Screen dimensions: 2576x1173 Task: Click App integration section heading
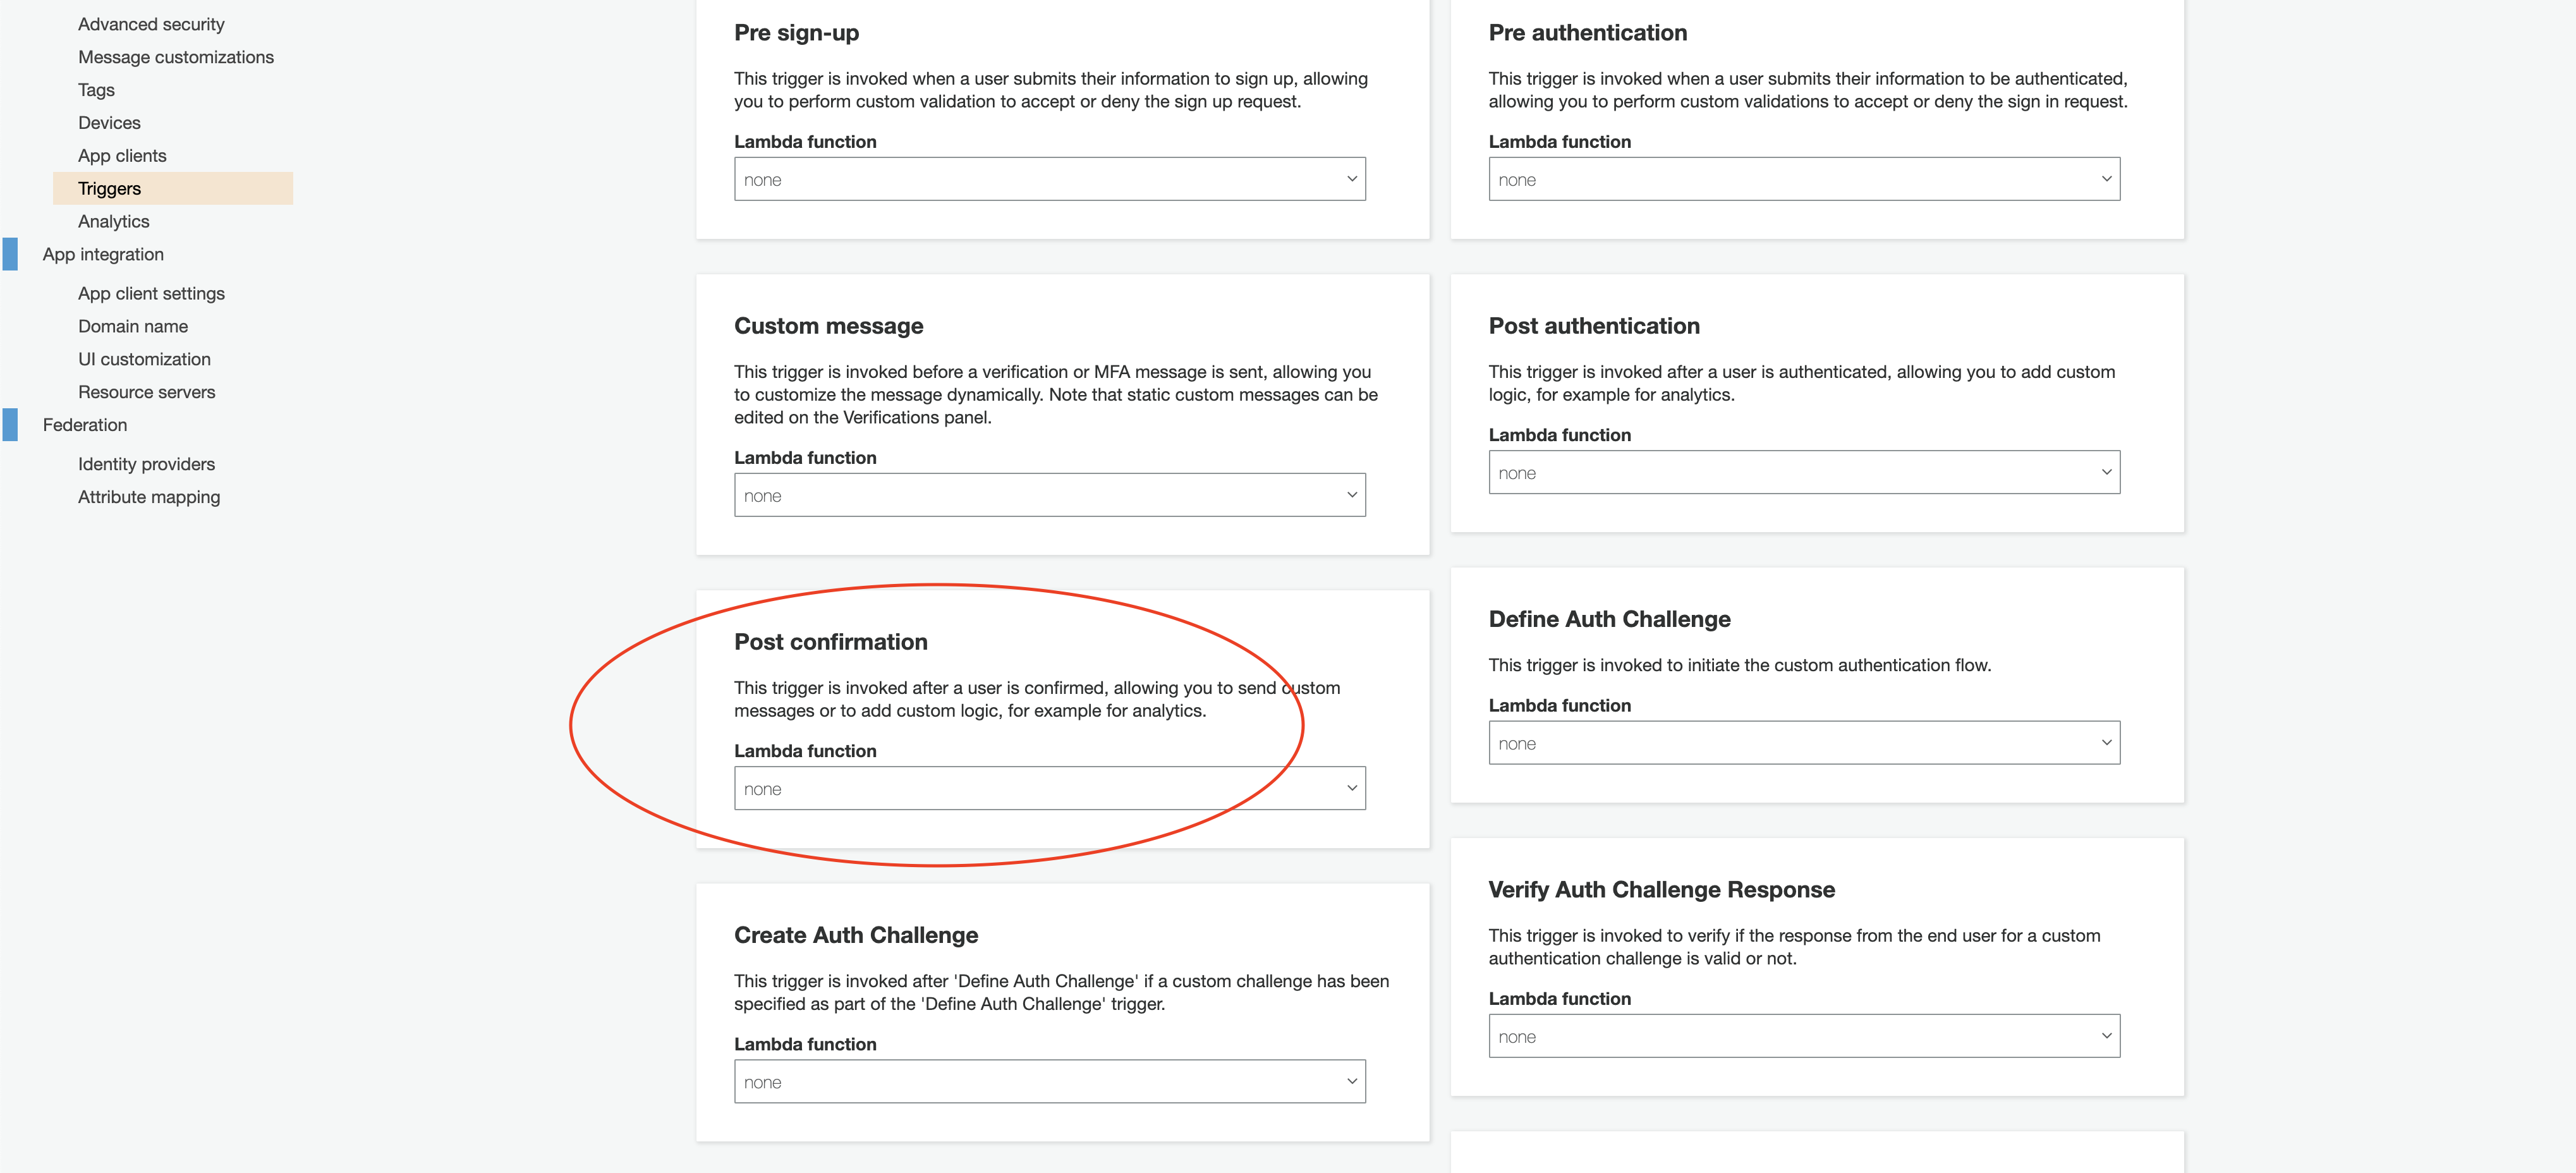pos(103,255)
